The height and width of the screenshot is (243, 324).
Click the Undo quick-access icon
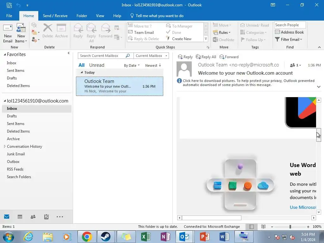[x=19, y=5]
